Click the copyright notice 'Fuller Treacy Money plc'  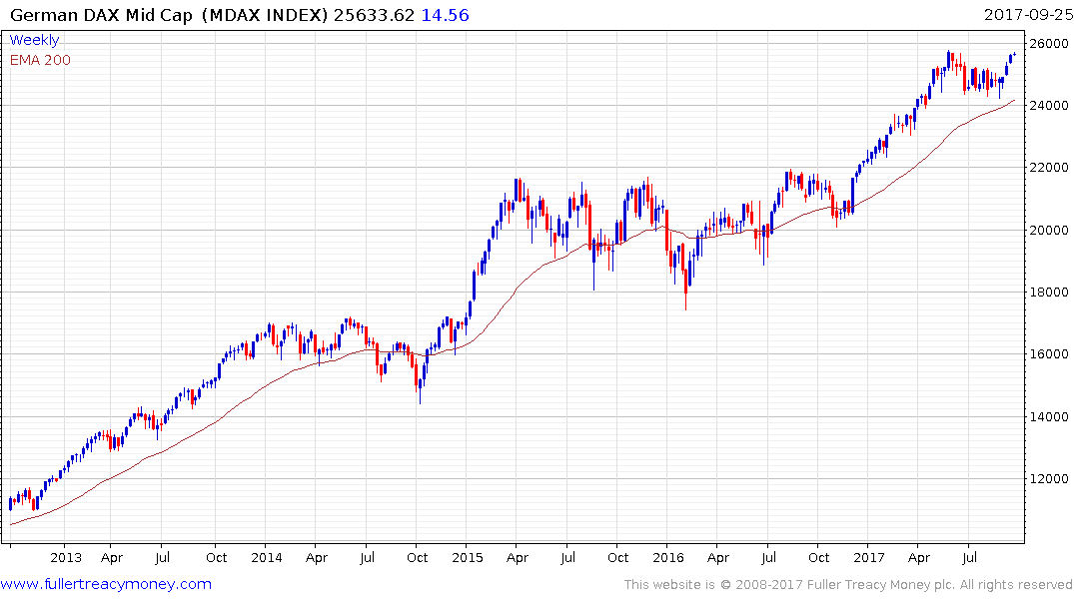[x=881, y=585]
